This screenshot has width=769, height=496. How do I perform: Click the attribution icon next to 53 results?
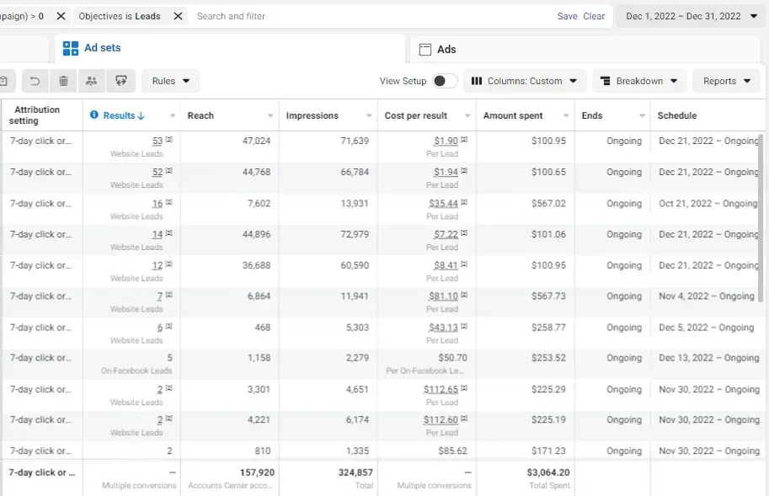pyautogui.click(x=168, y=140)
